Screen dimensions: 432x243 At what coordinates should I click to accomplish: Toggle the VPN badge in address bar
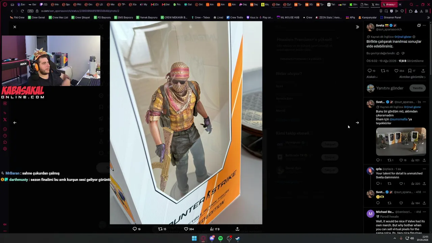pyautogui.click(x=30, y=11)
